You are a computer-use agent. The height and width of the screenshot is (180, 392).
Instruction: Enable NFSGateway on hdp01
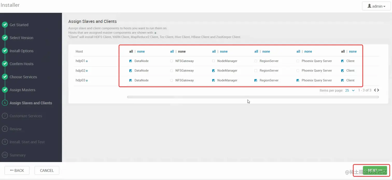[171, 61]
